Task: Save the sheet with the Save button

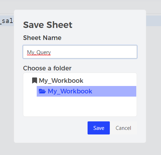Action: (x=99, y=128)
